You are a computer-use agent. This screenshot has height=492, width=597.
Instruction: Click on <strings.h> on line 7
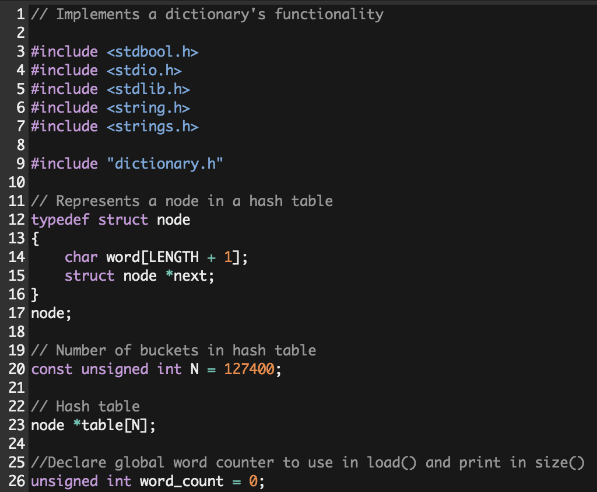click(153, 127)
